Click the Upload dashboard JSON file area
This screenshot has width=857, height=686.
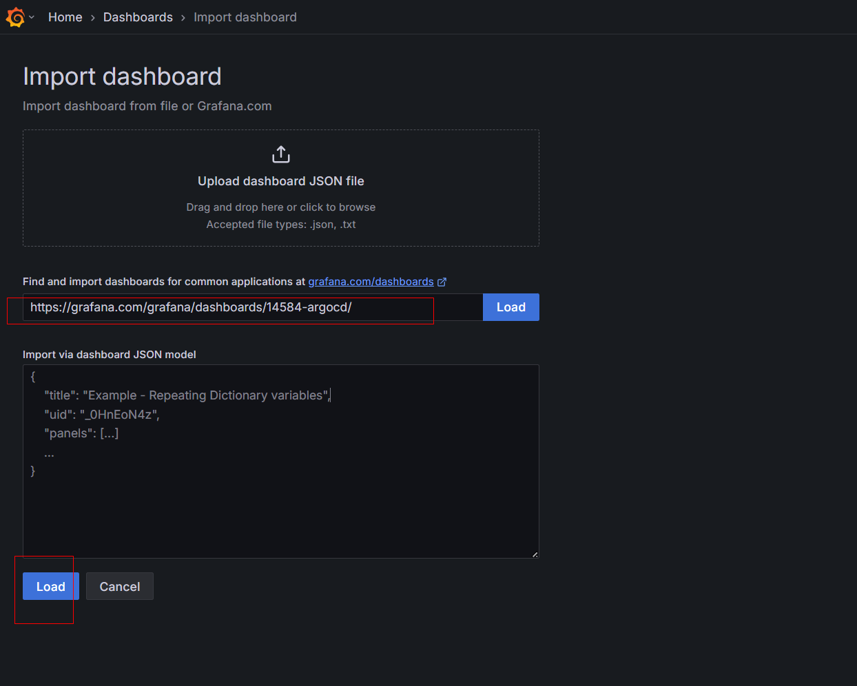click(x=281, y=188)
